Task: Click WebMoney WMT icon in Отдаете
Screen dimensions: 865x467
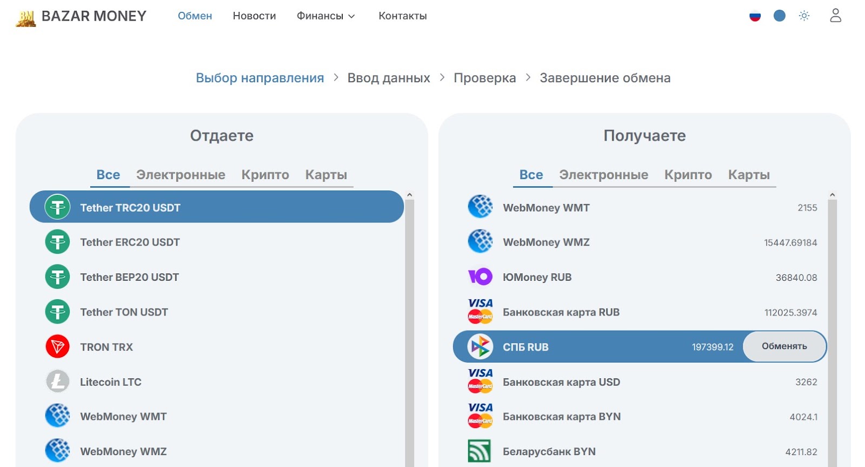Action: 57,417
